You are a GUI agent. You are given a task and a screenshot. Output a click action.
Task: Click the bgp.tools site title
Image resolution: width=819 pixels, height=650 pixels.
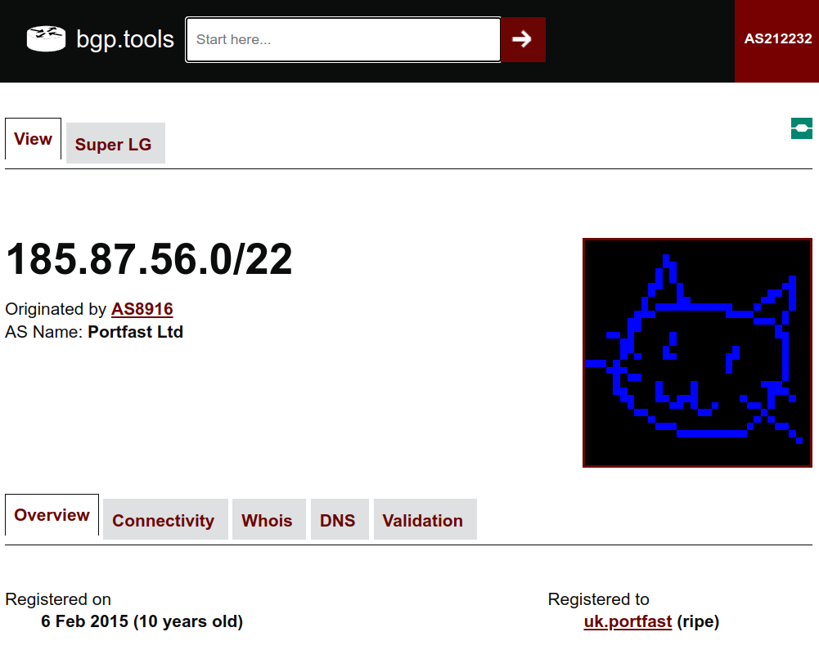pyautogui.click(x=125, y=39)
